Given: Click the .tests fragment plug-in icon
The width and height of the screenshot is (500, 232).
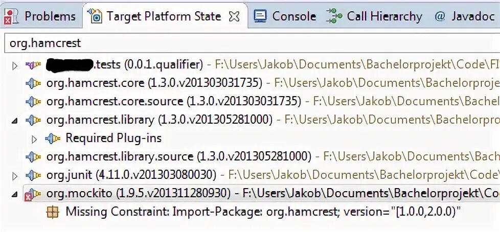Looking at the screenshot, I should (33, 65).
